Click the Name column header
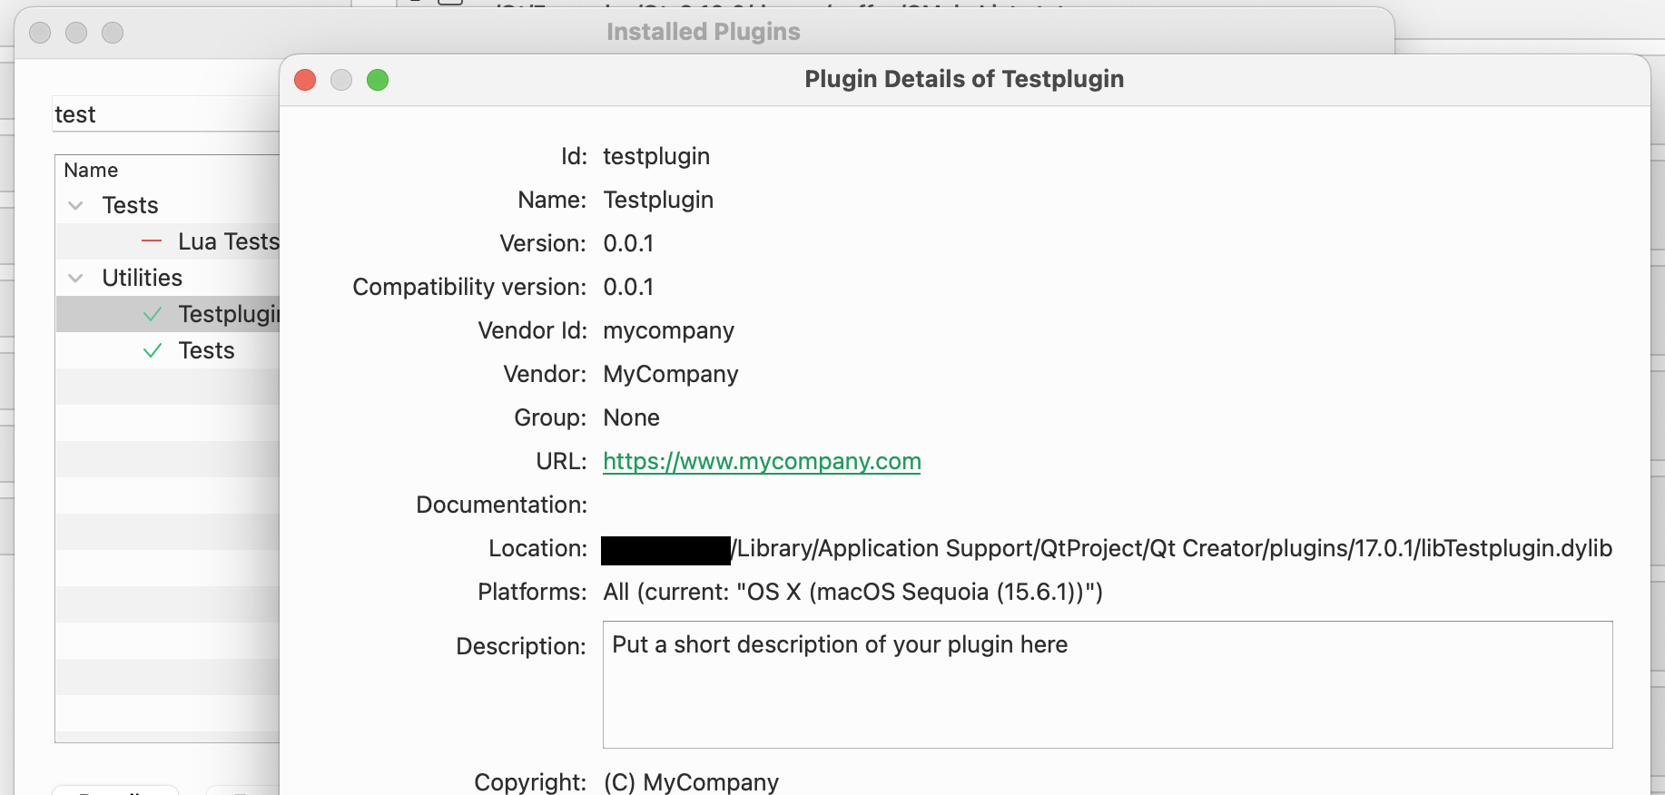1665x795 pixels. pyautogui.click(x=92, y=171)
